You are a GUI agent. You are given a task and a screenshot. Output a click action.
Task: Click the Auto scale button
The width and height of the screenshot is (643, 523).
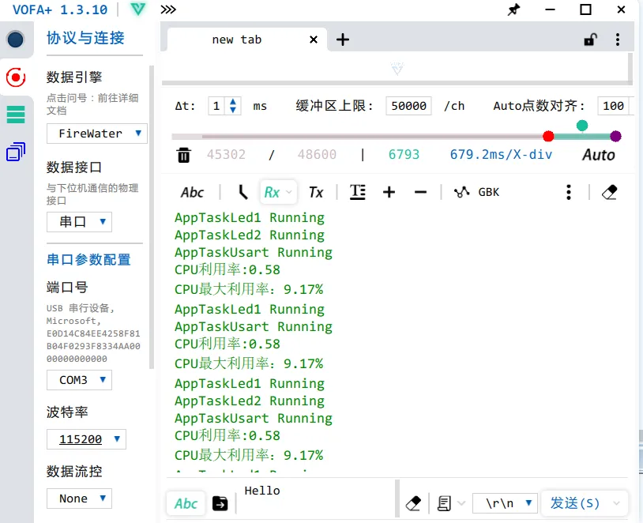click(x=598, y=155)
